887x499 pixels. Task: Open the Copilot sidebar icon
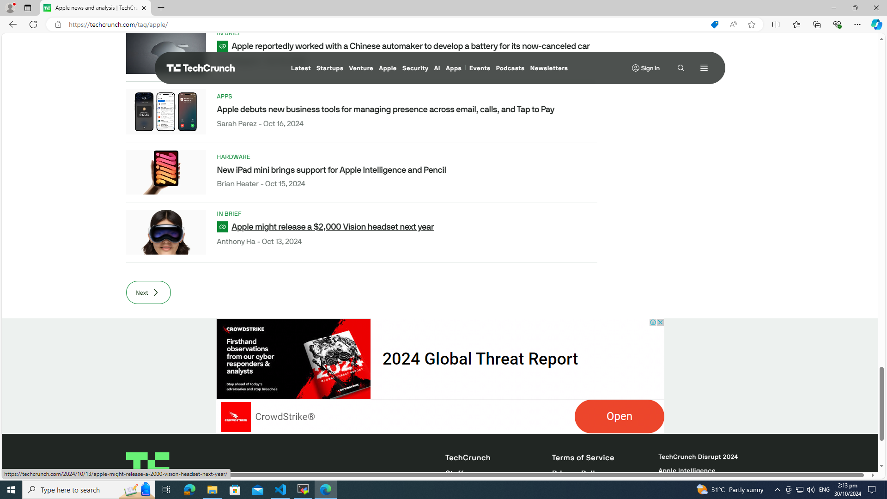876,24
